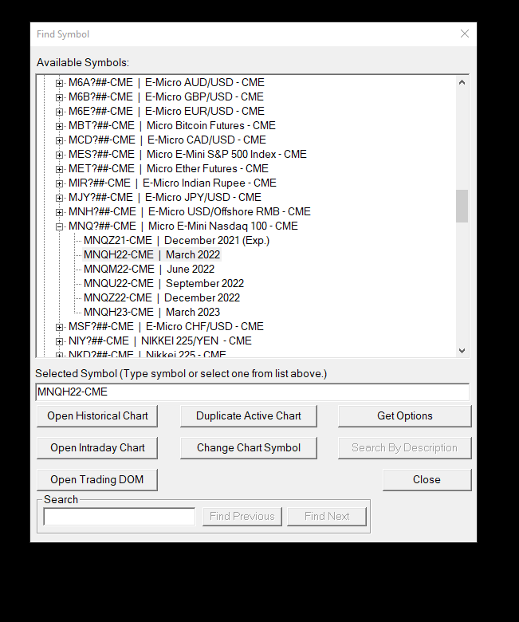The image size is (519, 622).
Task: Select the E-Micro AUD/USD - CME row
Action: [167, 82]
